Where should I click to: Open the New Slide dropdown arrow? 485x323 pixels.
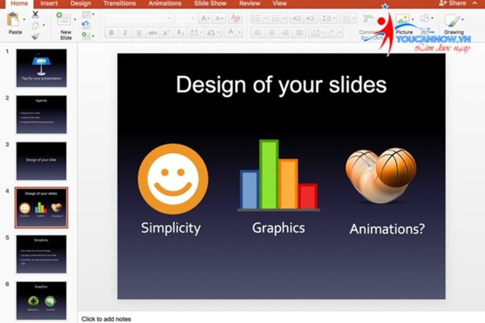(75, 19)
